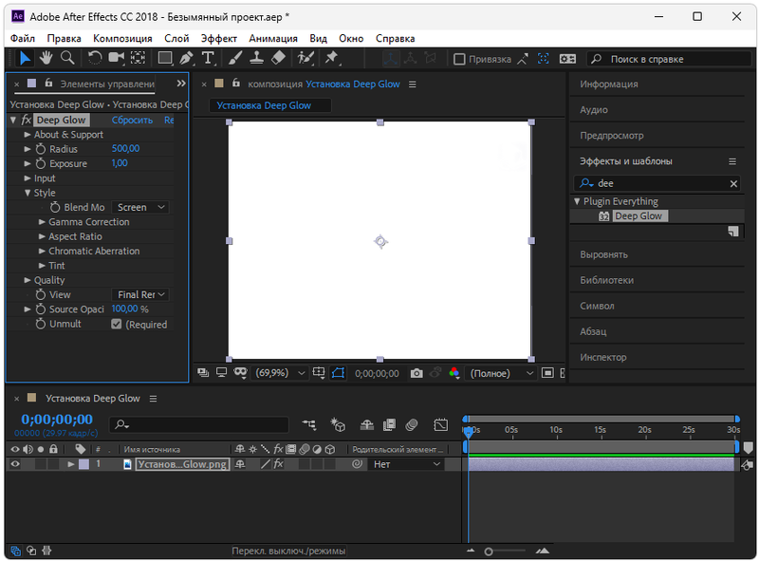Open the resolution (Полное) dropdown
Image resolution: width=759 pixels, height=561 pixels.
click(x=501, y=373)
